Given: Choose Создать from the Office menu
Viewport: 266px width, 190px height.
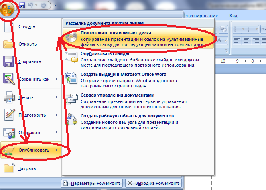Looking at the screenshot, I should [x=31, y=26].
